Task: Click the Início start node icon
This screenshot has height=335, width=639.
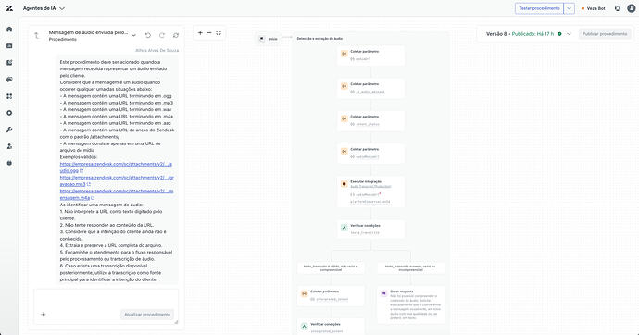Action: pos(262,39)
